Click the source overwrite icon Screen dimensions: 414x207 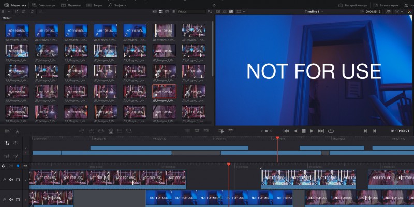[x=129, y=131]
